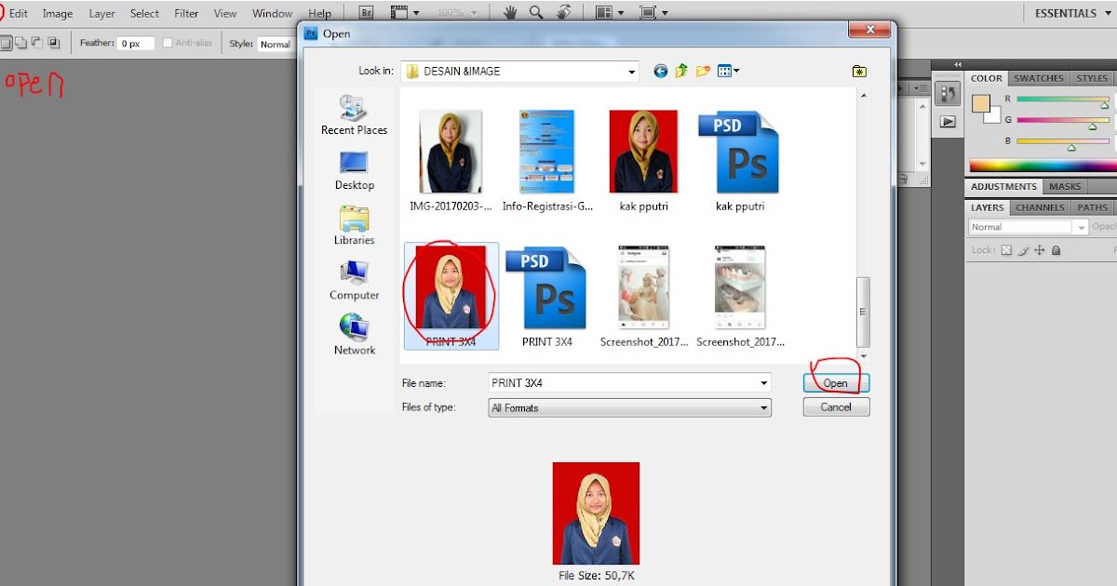Select the PRINT 3X4 image thumbnail
Image resolution: width=1117 pixels, height=586 pixels.
(451, 288)
